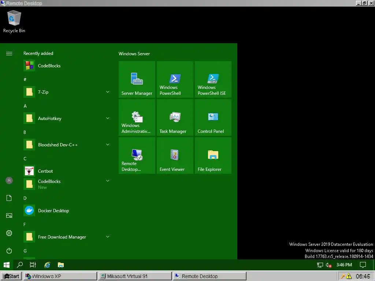375x281 pixels.
Task: Click the A letter header in app list
Action: [x=25, y=106]
